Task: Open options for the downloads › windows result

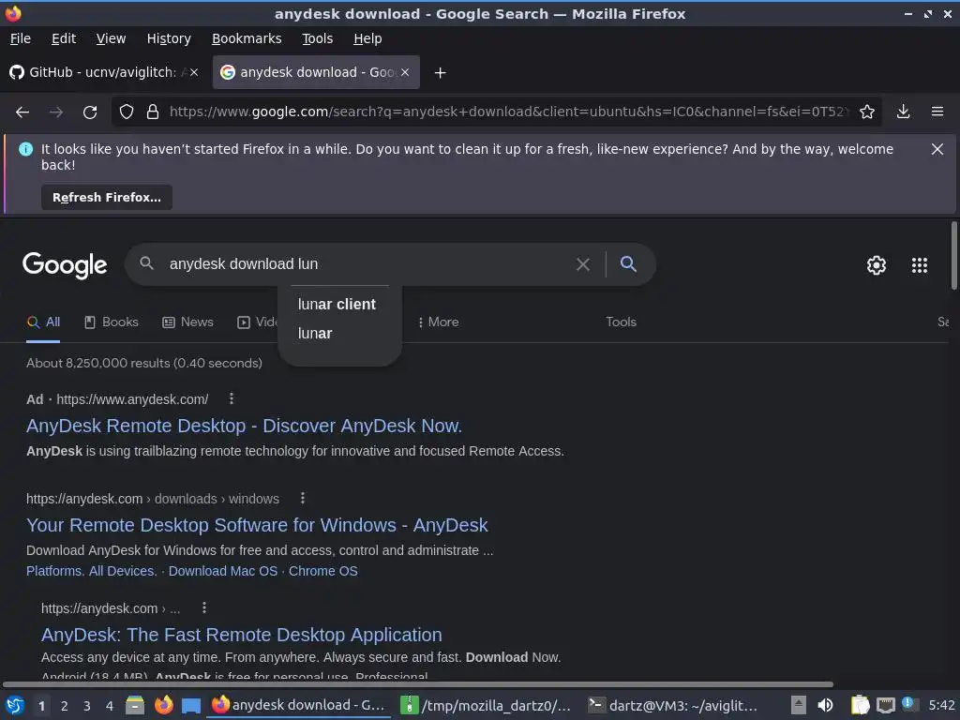Action: [x=303, y=498]
